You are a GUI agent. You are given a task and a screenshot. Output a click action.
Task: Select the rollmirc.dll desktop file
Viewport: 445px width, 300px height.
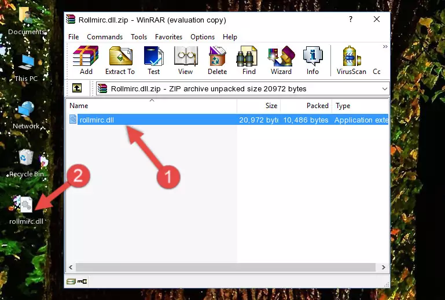[26, 210]
